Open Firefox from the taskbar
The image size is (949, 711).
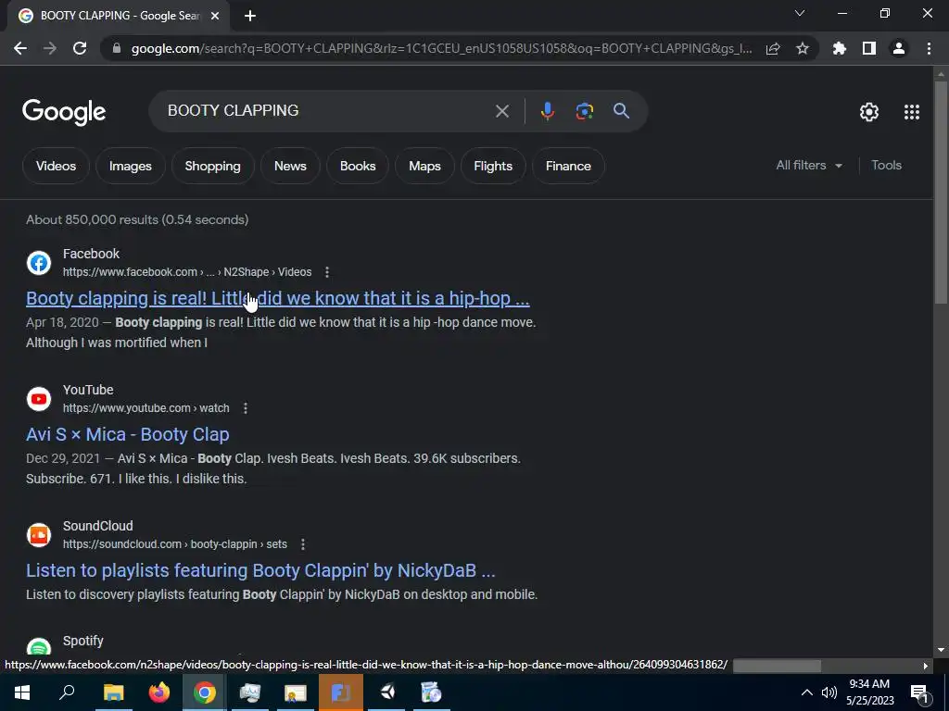coord(159,692)
